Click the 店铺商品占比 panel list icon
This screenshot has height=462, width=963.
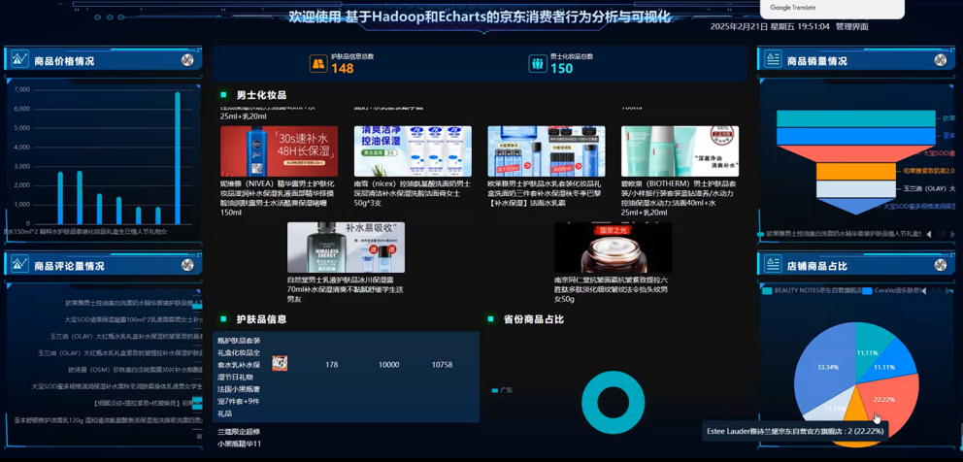pyautogui.click(x=773, y=265)
